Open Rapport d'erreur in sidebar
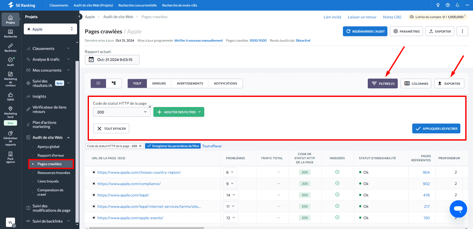Viewport: 473px width, 229px height. pos(51,155)
